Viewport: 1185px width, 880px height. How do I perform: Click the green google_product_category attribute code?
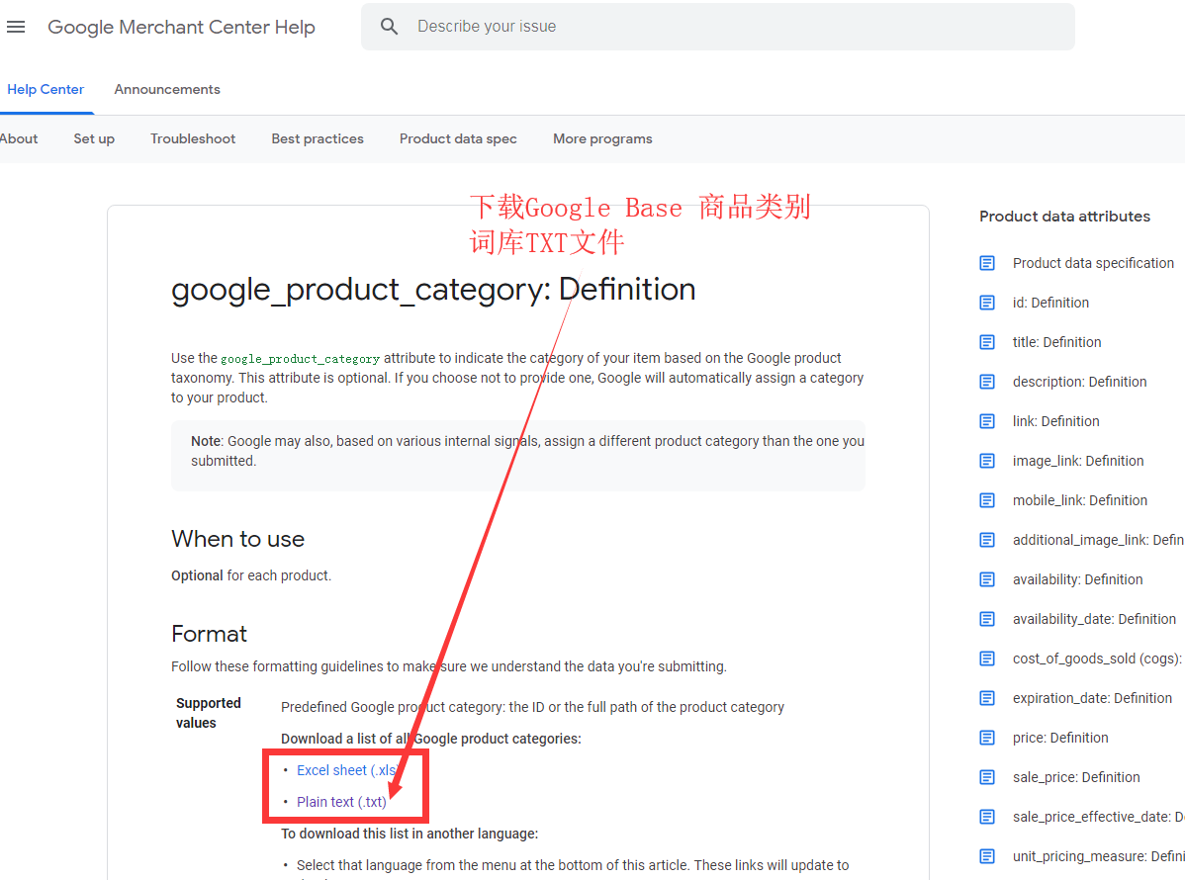click(300, 359)
